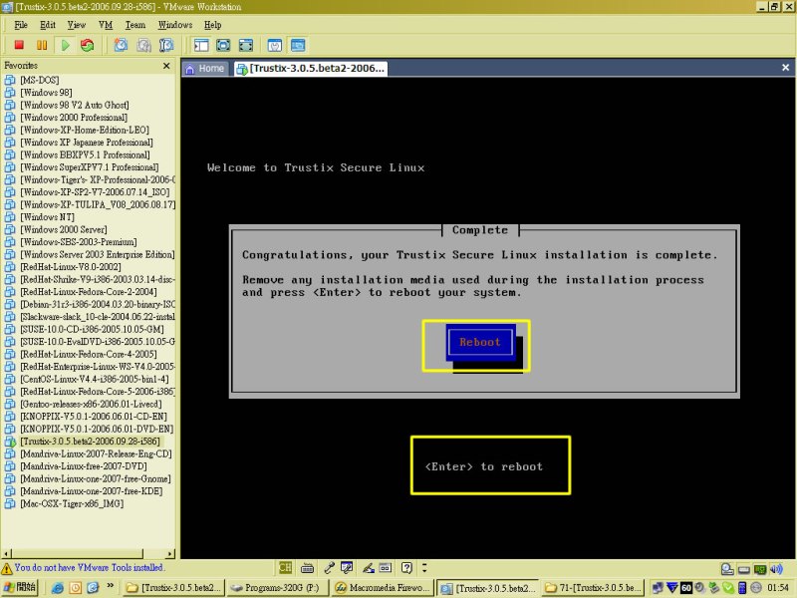Click the removable drive device status icon
797x598 pixels.
[743, 569]
